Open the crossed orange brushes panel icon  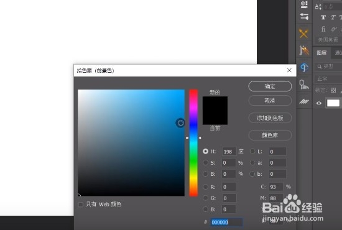click(303, 34)
